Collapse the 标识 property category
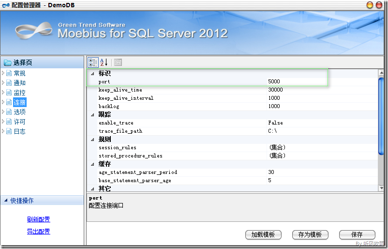The height and width of the screenshot is (249, 388). [92, 73]
